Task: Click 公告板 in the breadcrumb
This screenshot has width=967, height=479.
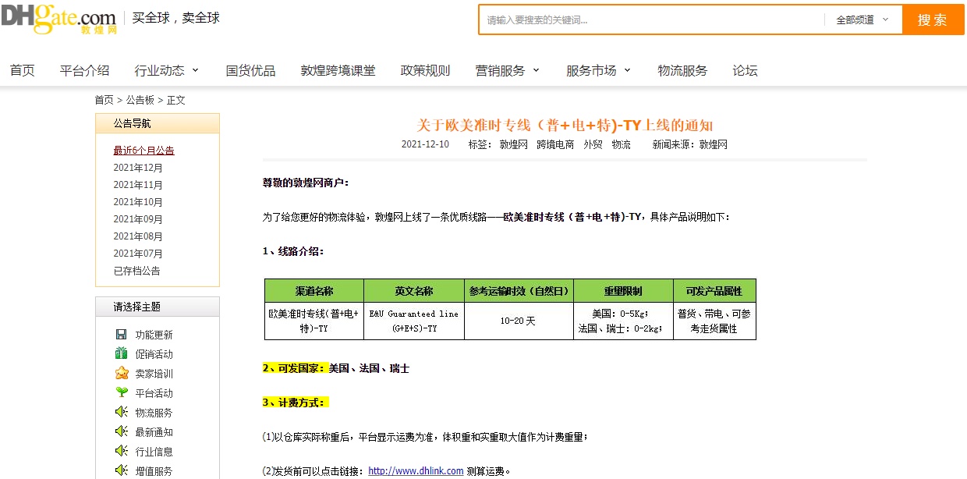Action: (x=140, y=100)
